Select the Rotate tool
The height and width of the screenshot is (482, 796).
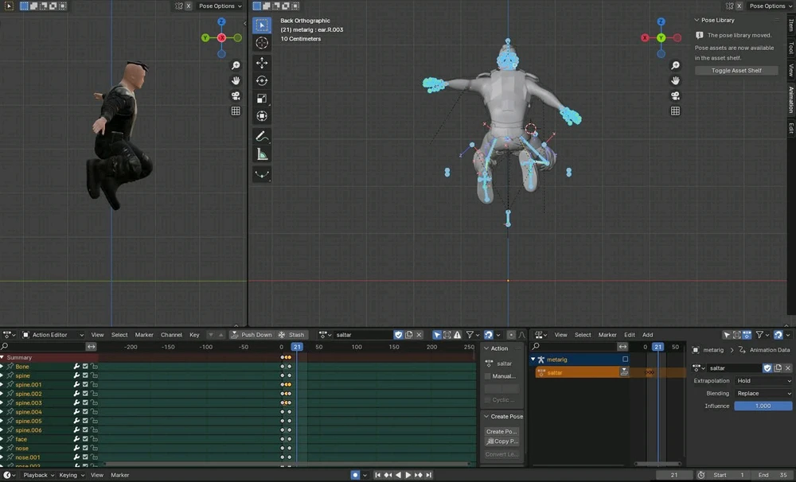262,80
